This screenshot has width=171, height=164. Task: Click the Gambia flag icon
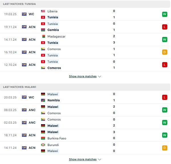point(43,30)
